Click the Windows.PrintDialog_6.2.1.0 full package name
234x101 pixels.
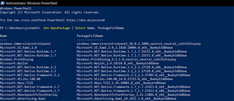[x=127, y=59]
